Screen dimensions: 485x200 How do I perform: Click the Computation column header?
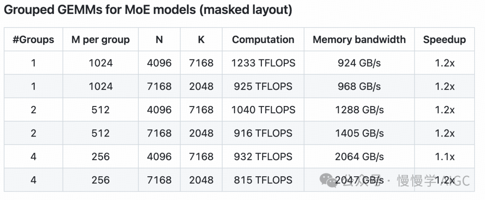(x=263, y=39)
